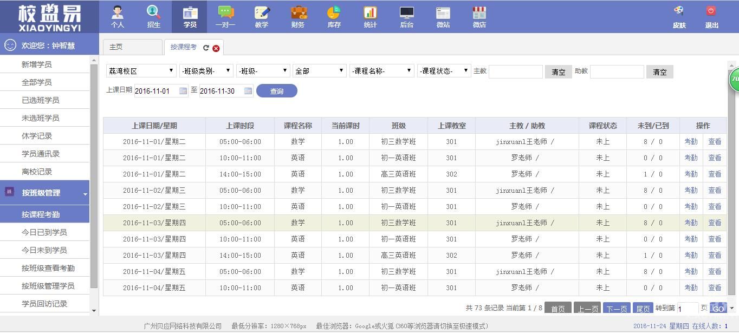739x333 pixels.
Task: Click 查看 for 11-03 05:00-06:00 数学
Action: coord(715,223)
